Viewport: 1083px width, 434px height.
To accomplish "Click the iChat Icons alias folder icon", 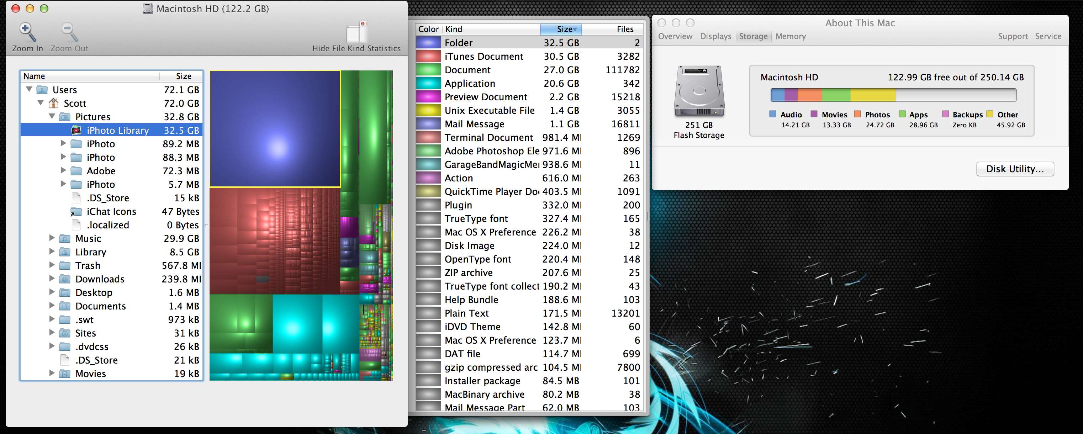I will 76,211.
